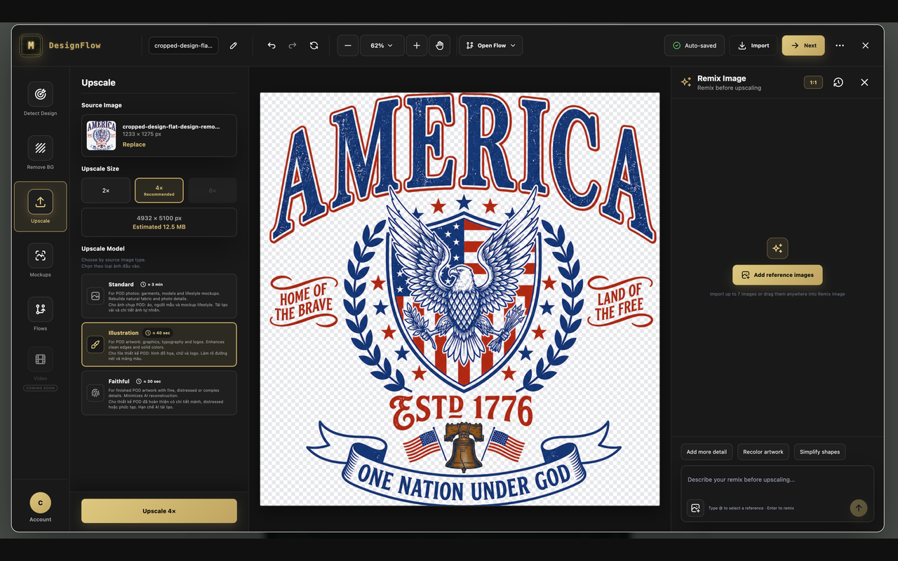Click the file name field in toolbar
Viewport: 898px width, 561px height.
(184, 46)
